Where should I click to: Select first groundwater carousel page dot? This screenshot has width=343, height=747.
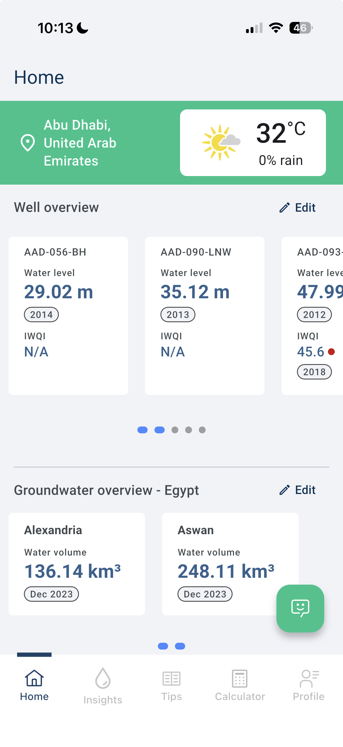pos(163,646)
